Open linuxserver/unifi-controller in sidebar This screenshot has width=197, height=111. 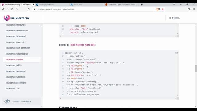[x=18, y=48]
